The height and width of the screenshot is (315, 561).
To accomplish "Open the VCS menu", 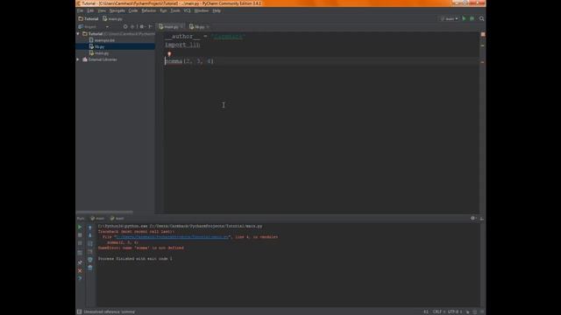I will click(187, 10).
